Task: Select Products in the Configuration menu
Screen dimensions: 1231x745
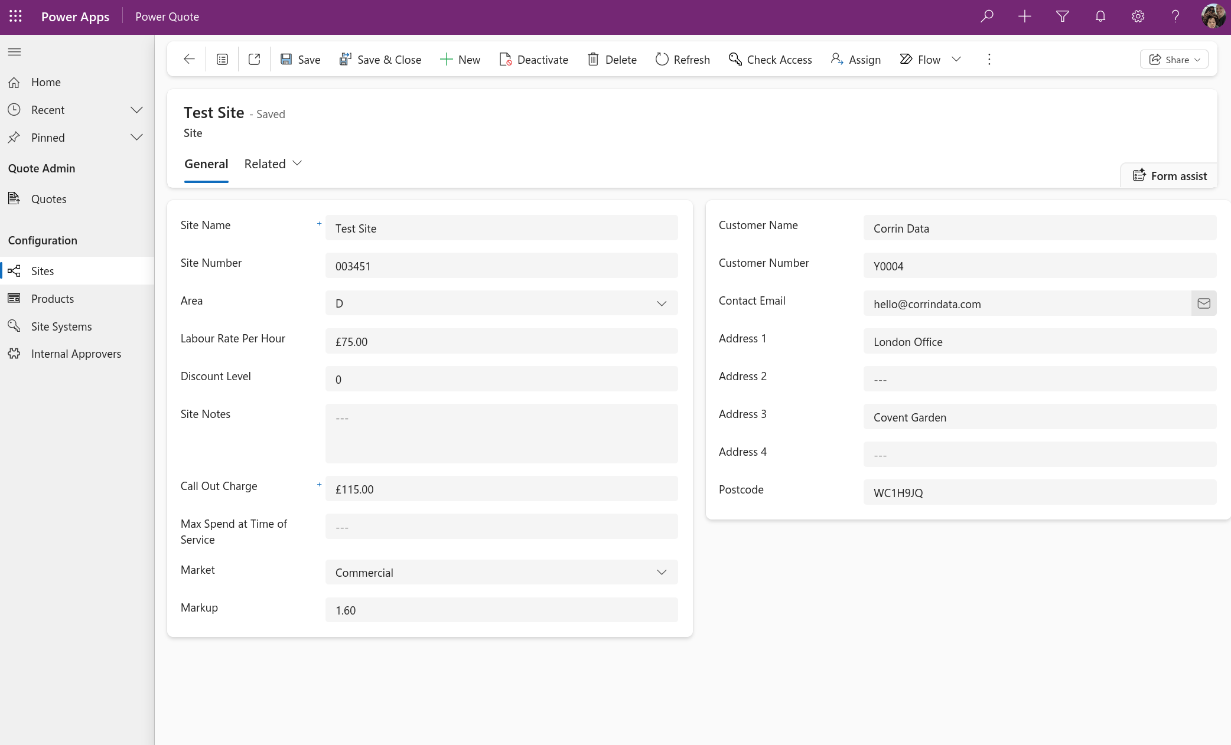Action: (x=53, y=299)
